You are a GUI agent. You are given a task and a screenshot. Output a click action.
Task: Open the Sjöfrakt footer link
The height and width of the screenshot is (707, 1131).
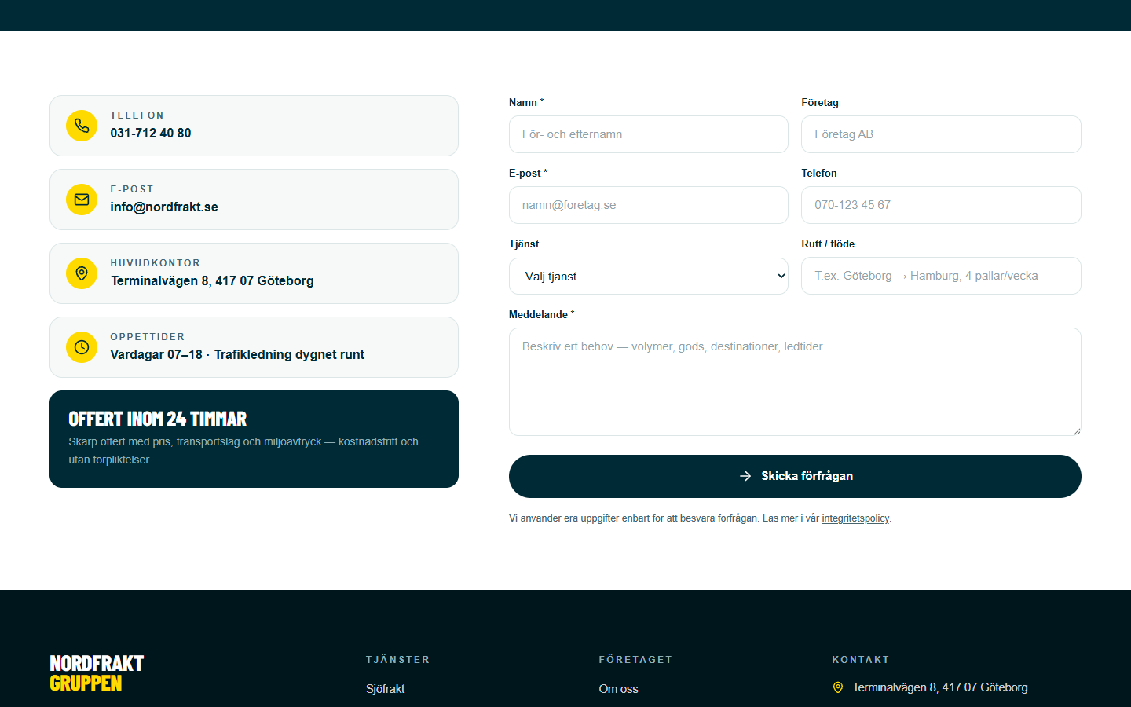tap(385, 689)
